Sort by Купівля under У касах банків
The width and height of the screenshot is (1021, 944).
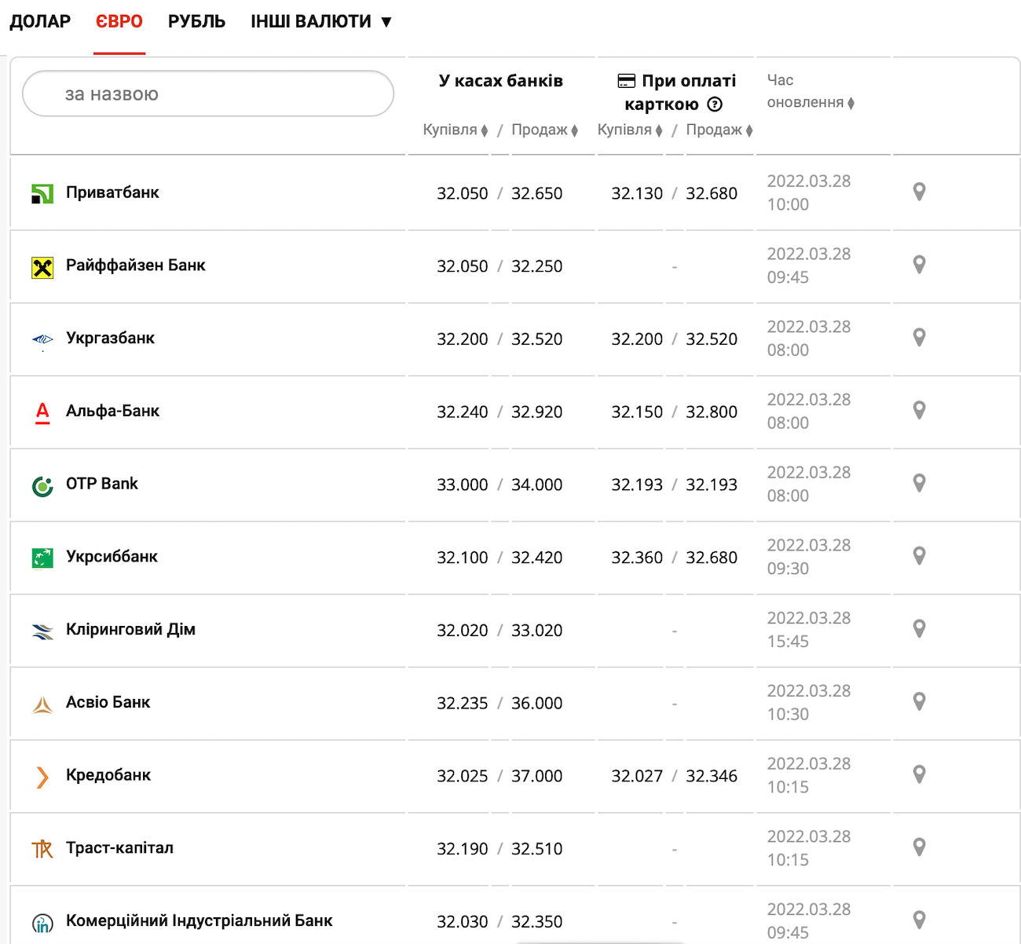[x=455, y=130]
